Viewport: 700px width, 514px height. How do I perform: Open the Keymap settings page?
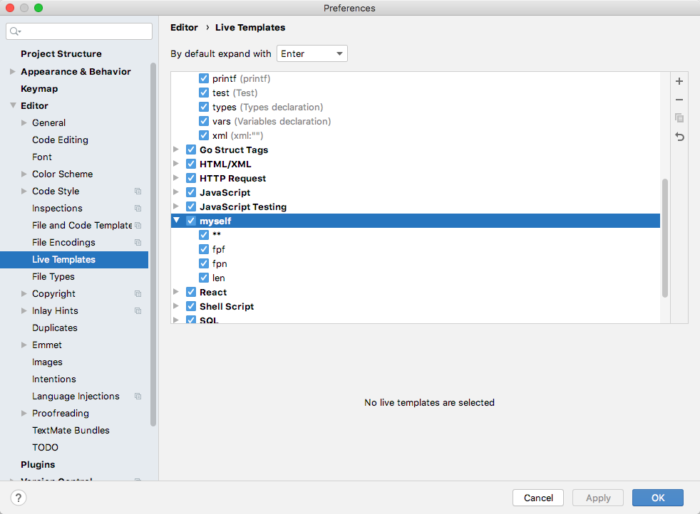[x=39, y=89]
